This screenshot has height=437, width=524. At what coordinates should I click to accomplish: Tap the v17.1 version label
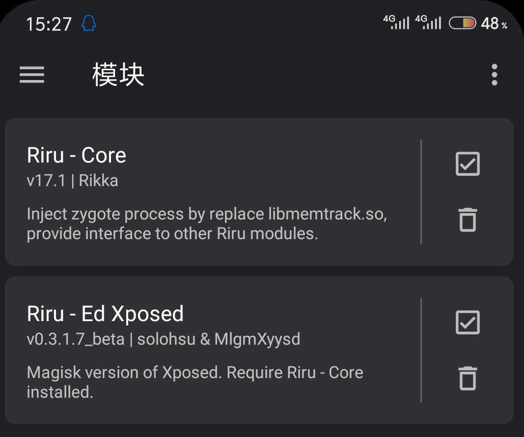[46, 181]
